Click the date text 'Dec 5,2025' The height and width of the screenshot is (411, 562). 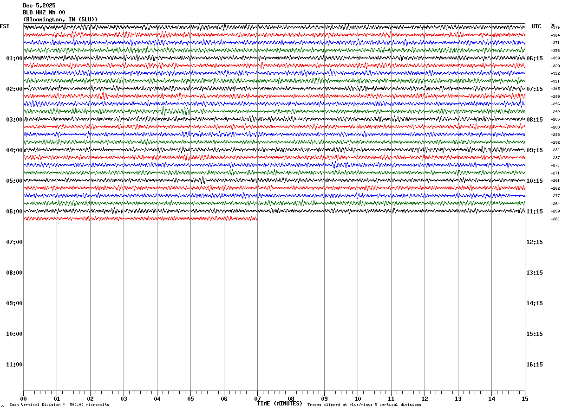coord(39,6)
